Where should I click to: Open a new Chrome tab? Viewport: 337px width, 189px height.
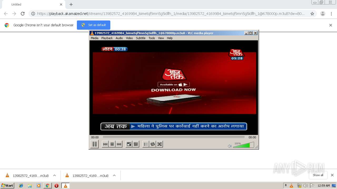tap(71, 4)
